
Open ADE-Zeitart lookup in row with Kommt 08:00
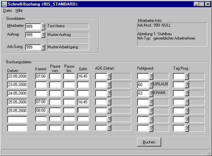[109, 111]
